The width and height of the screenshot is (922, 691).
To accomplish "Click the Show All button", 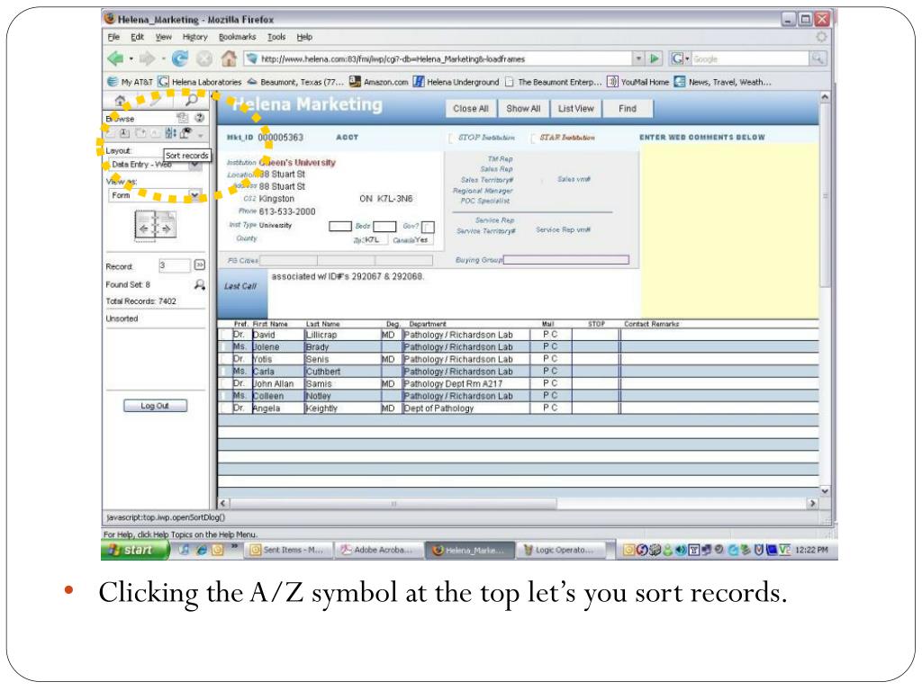I will click(523, 109).
